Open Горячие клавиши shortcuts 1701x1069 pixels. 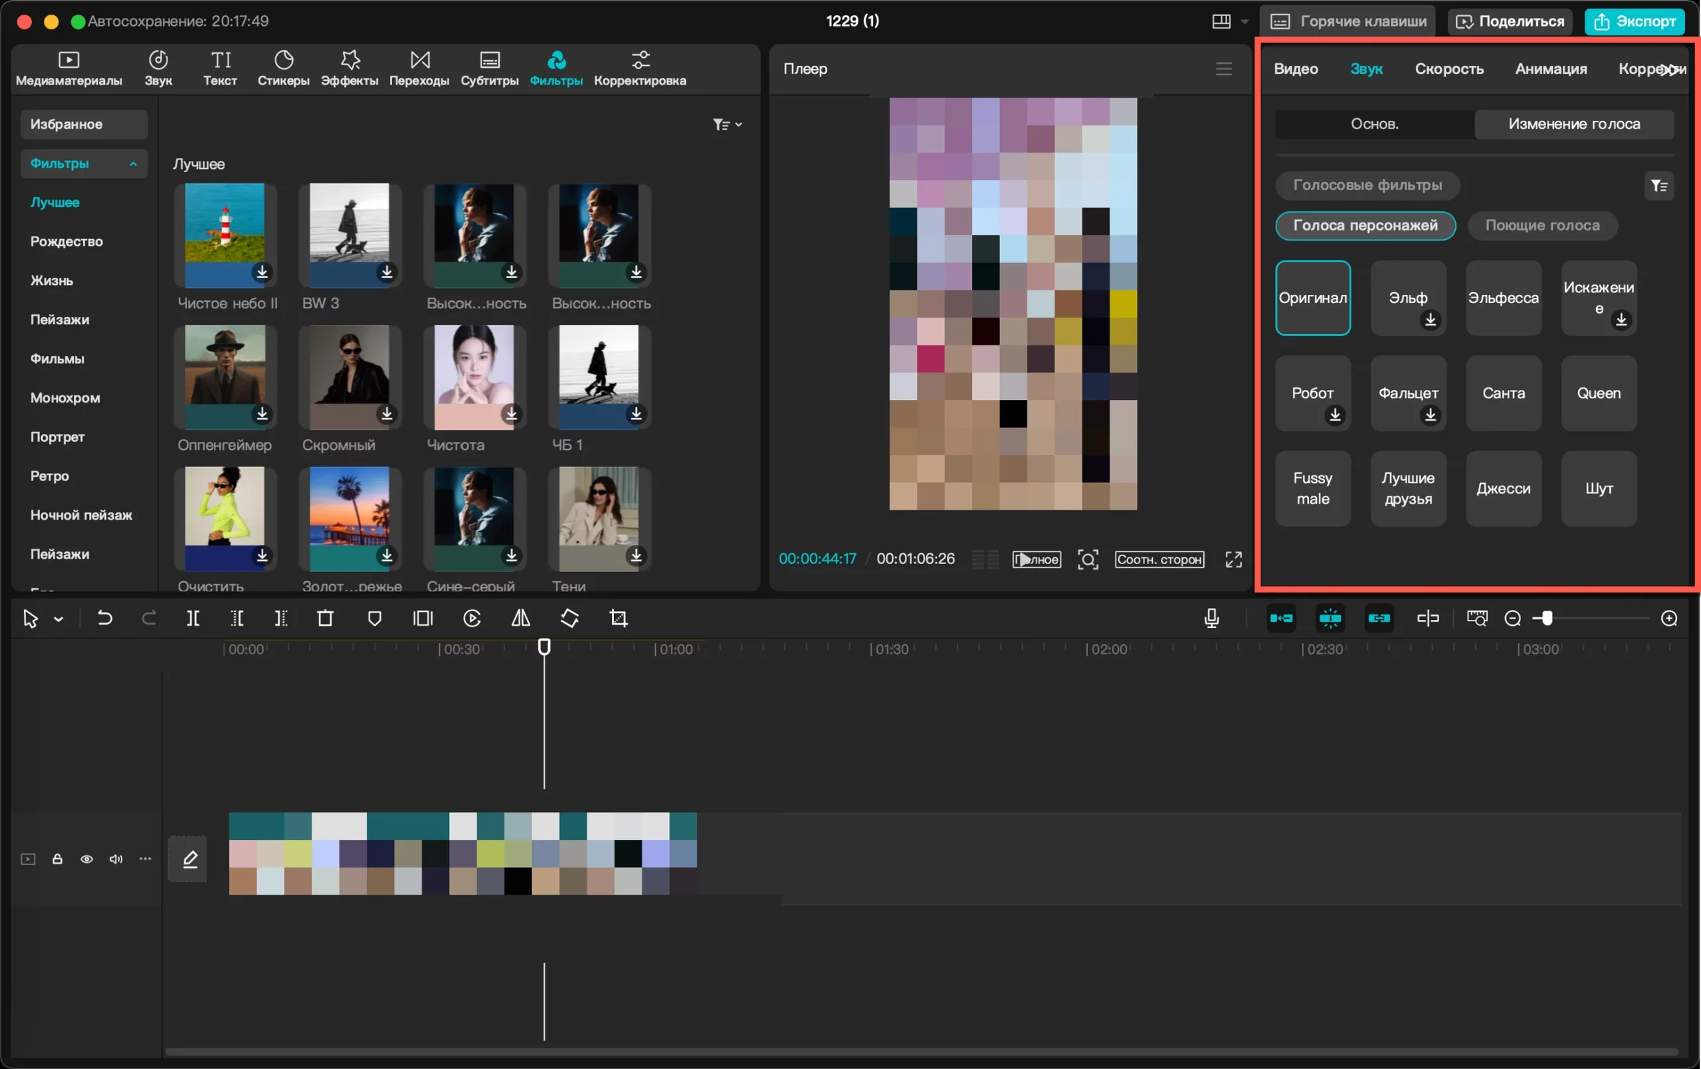click(x=1350, y=21)
